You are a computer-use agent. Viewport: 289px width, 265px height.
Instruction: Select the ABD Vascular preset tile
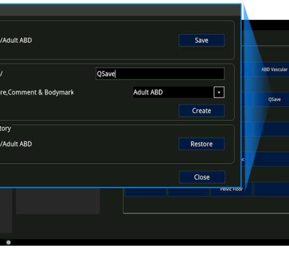[x=274, y=69]
